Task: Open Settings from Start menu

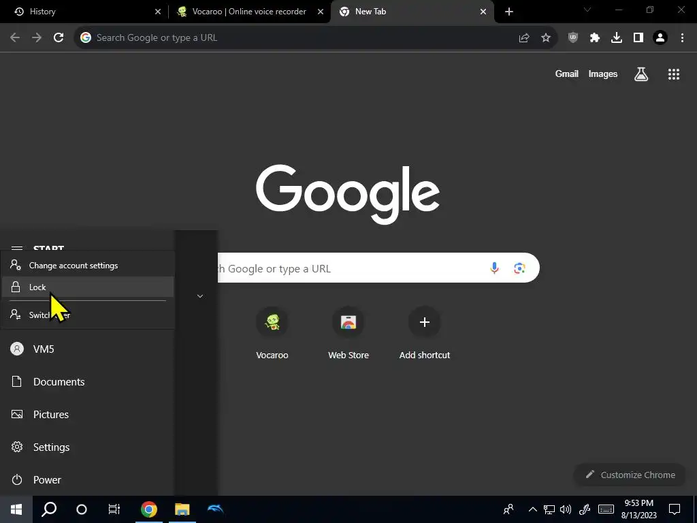Action: click(88, 447)
